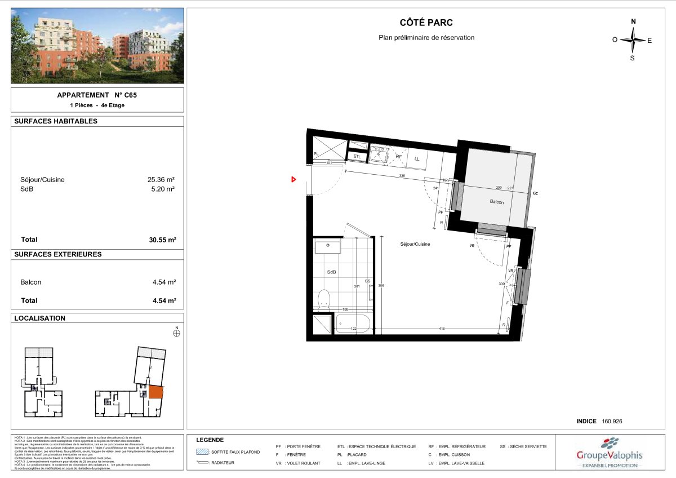Select the 5.20 m² SdB value
This screenshot has width=676, height=478.
pyautogui.click(x=163, y=189)
